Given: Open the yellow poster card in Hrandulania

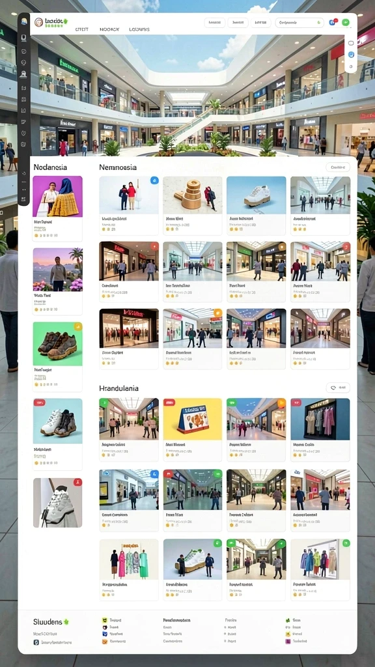Looking at the screenshot, I should [193, 430].
